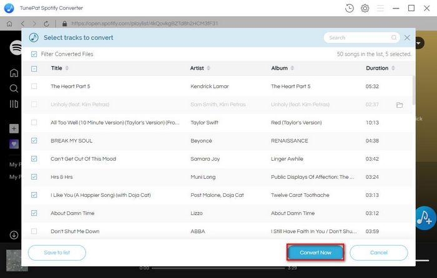Click the Search field in dialog
The image size is (437, 278).
coord(361,37)
